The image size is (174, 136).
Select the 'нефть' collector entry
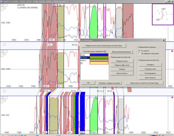tap(85, 60)
